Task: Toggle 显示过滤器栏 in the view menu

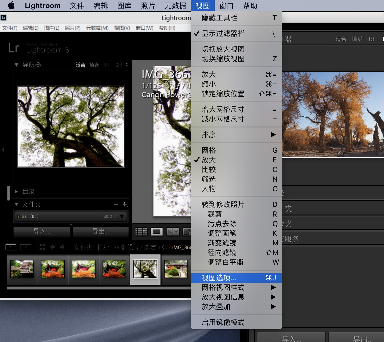Action: 236,33
